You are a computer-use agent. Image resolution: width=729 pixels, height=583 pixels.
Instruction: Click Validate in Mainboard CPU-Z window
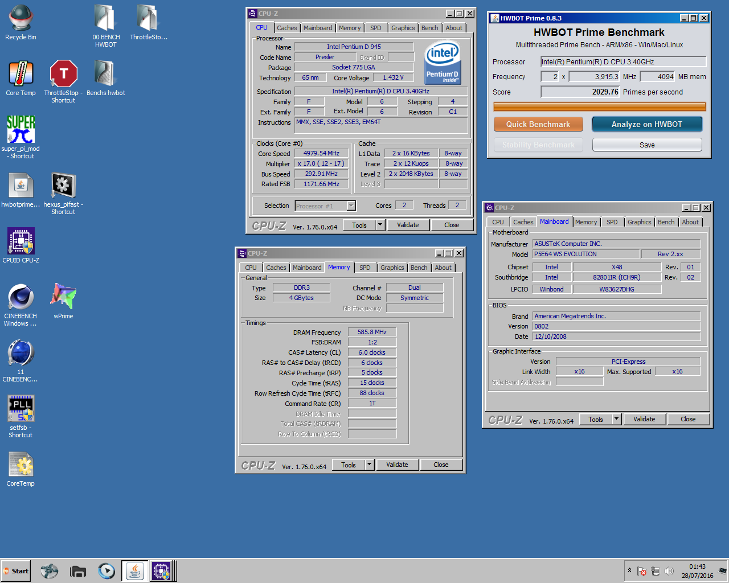click(x=644, y=419)
